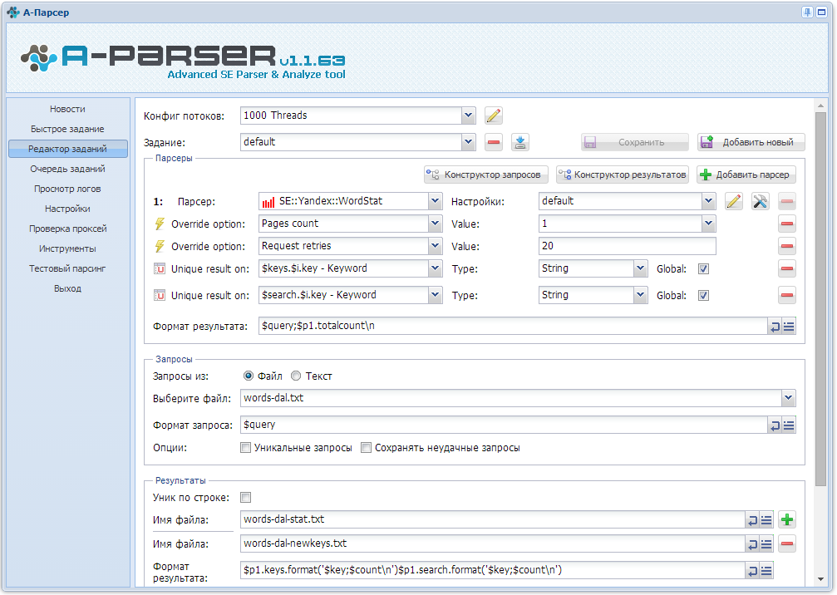Open the Type dropdown for $keys.$i.key row

pyautogui.click(x=641, y=268)
